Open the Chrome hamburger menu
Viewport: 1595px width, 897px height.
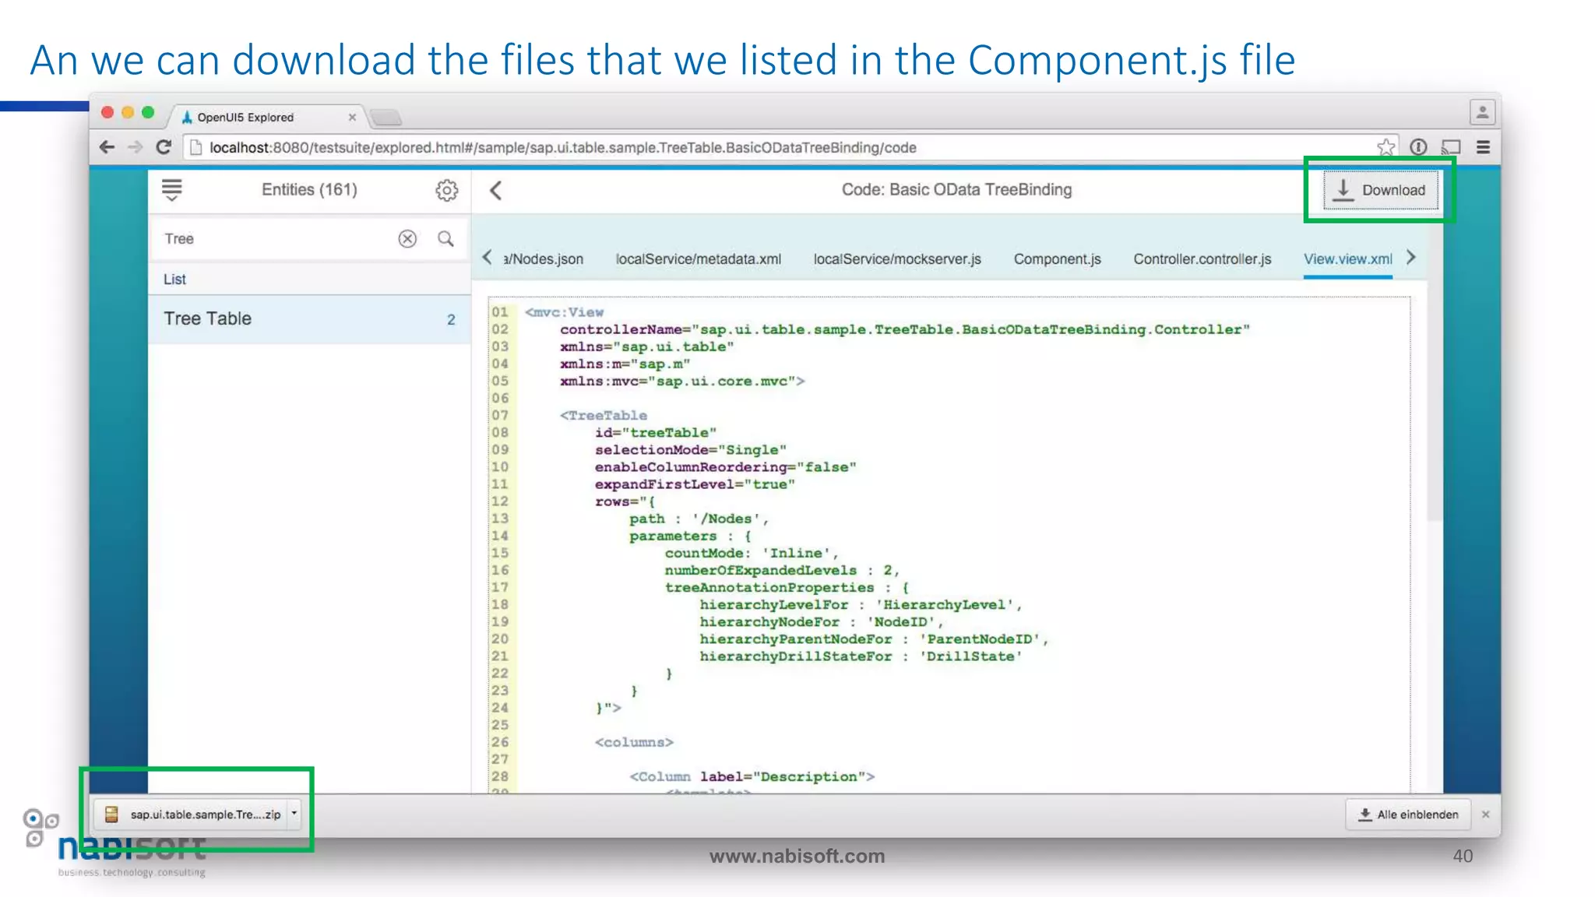pyautogui.click(x=1483, y=147)
